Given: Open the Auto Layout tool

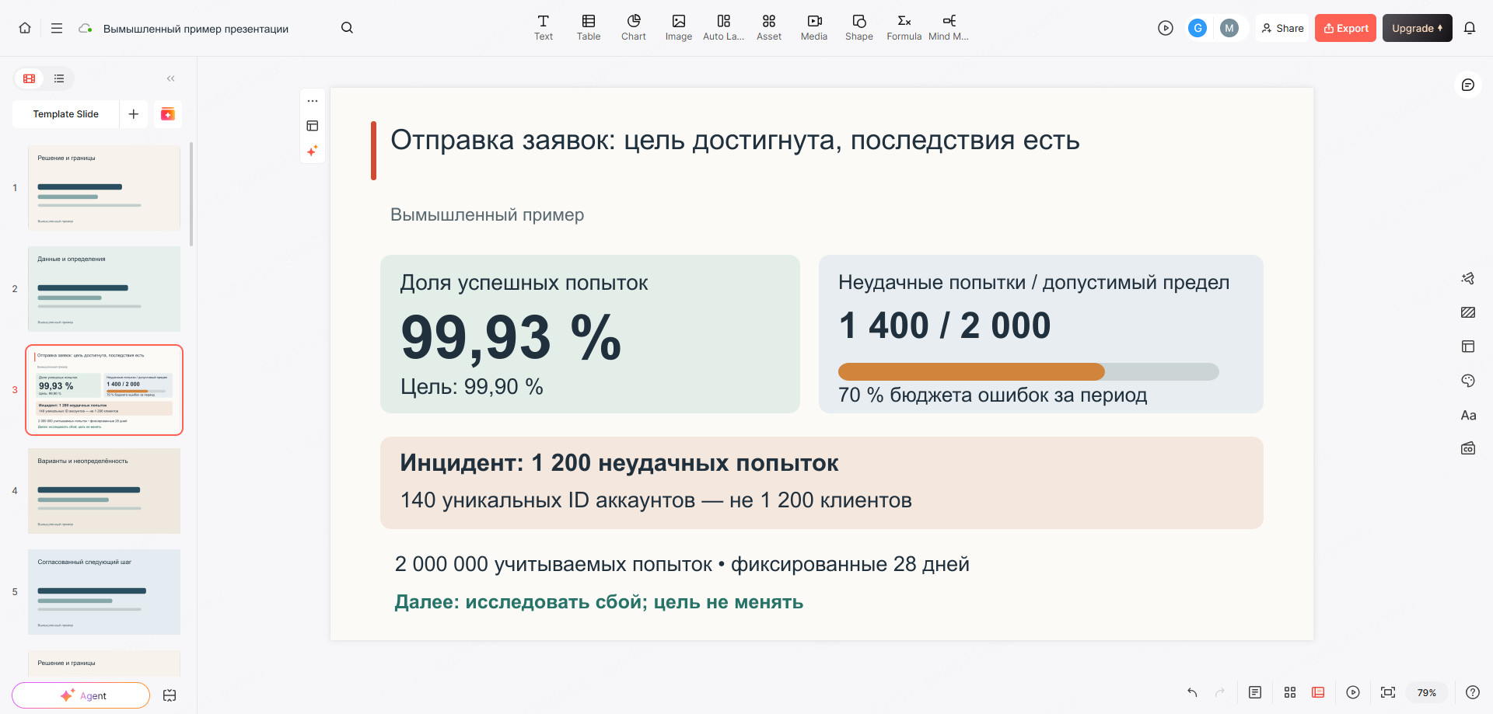Looking at the screenshot, I should [x=724, y=27].
